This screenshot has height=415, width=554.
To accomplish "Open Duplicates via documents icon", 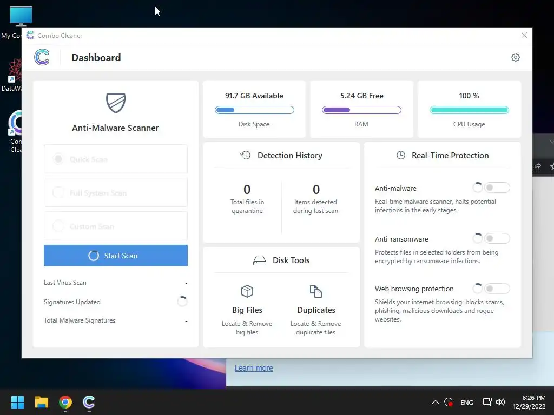I will 315,291.
